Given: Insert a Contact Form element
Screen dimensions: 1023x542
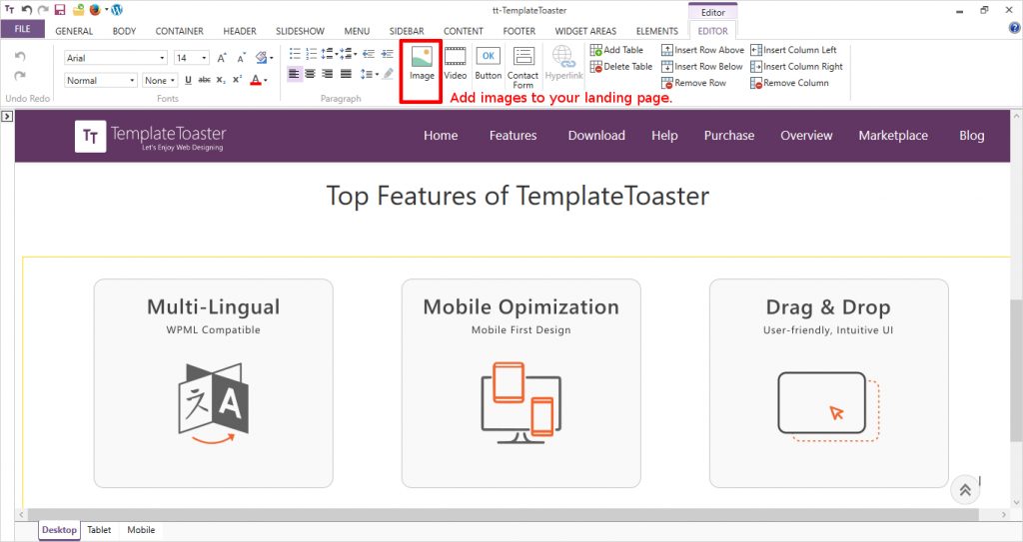Looking at the screenshot, I should point(522,65).
